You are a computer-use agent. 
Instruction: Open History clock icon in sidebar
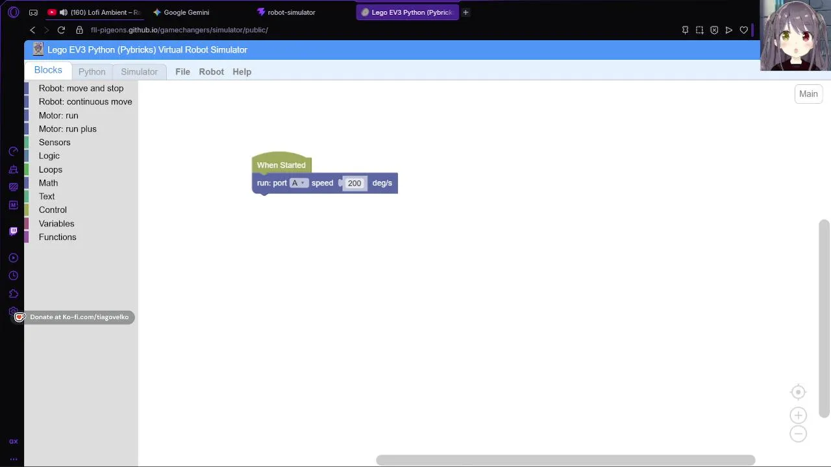coord(13,276)
